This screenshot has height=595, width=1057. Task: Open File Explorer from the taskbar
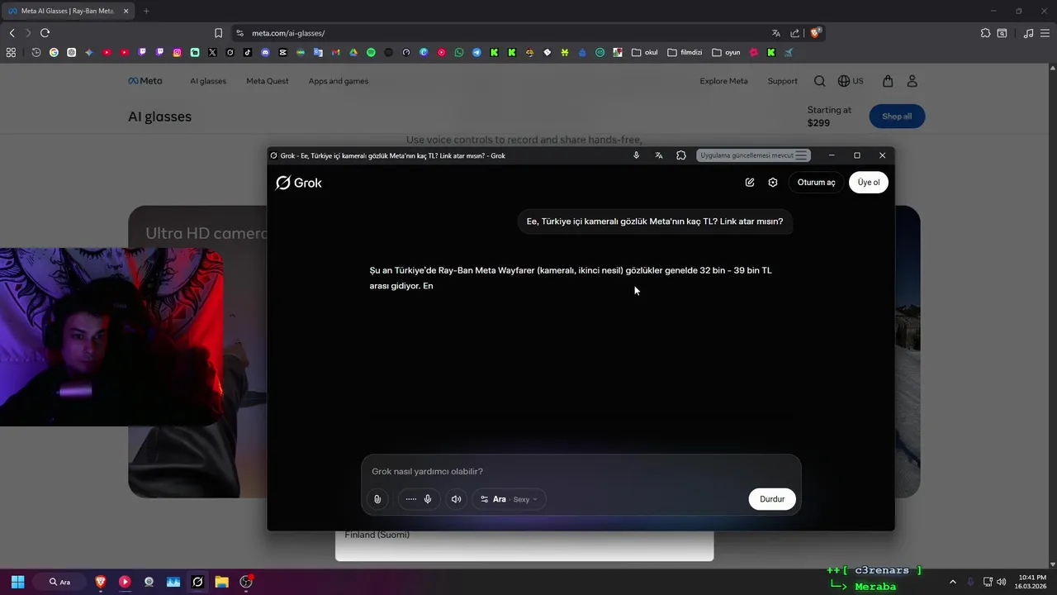coord(221,582)
